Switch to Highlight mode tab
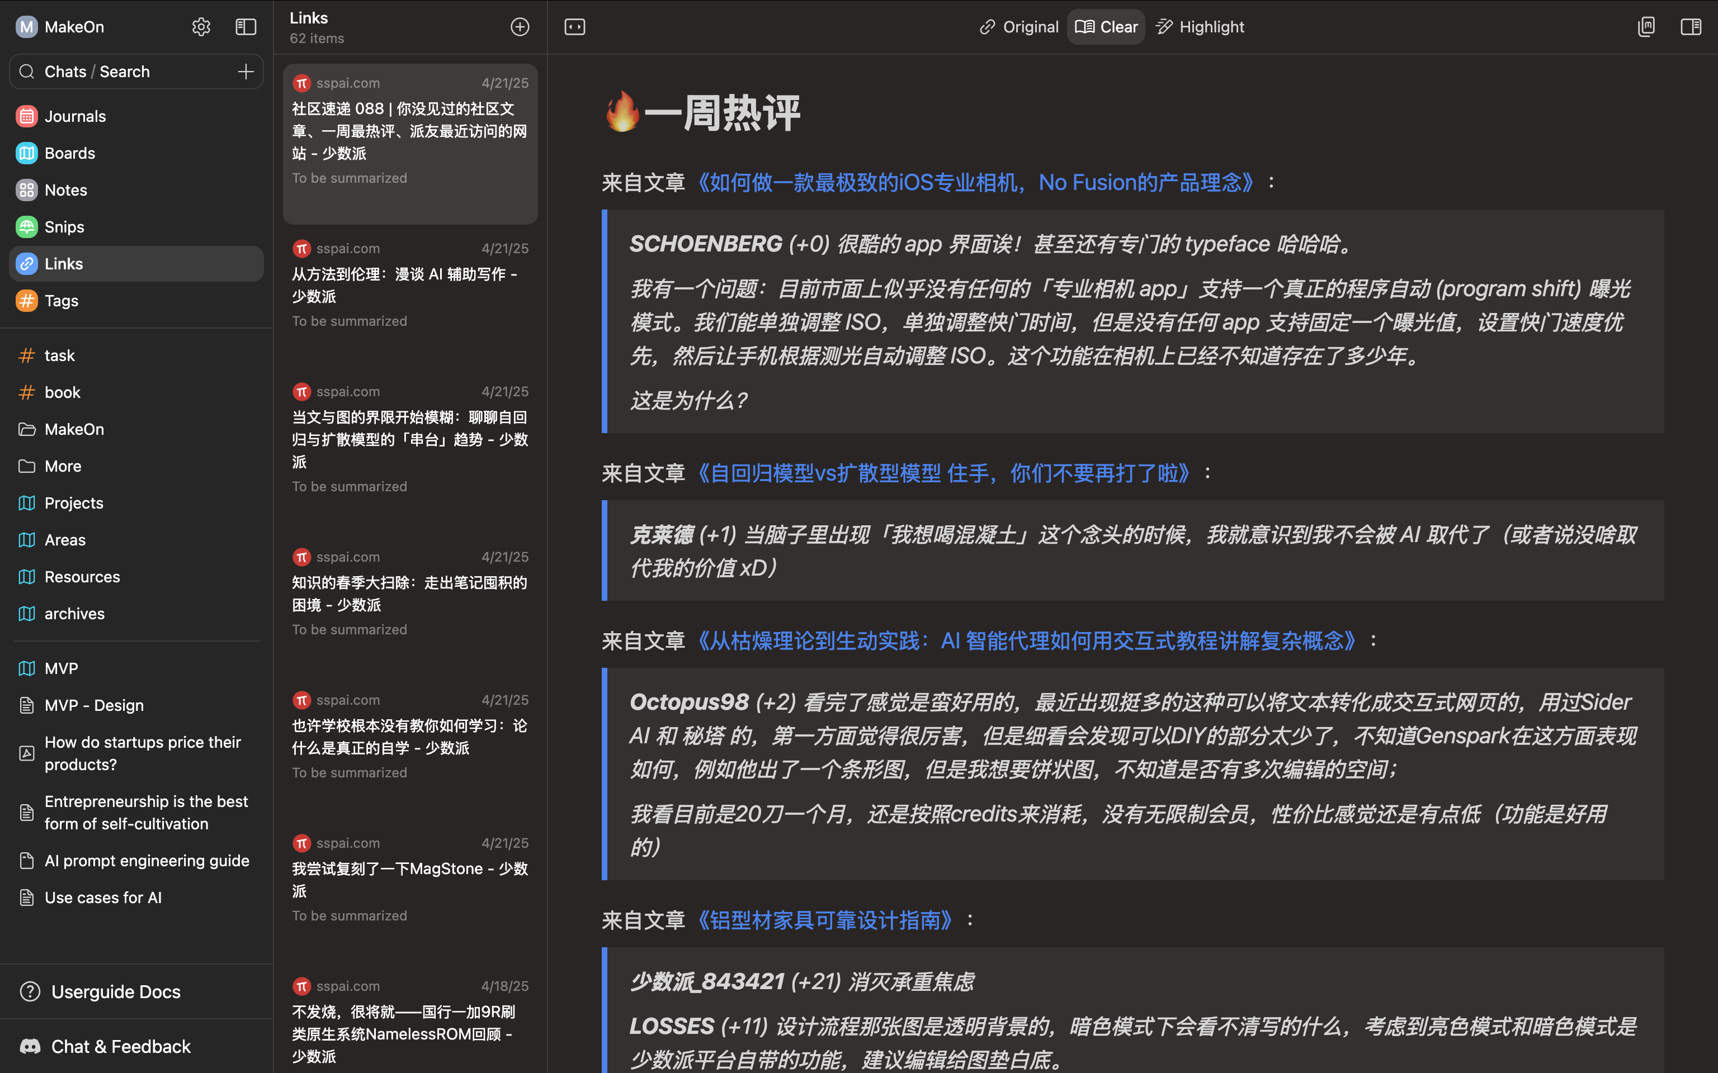1718x1073 pixels. pos(1200,27)
